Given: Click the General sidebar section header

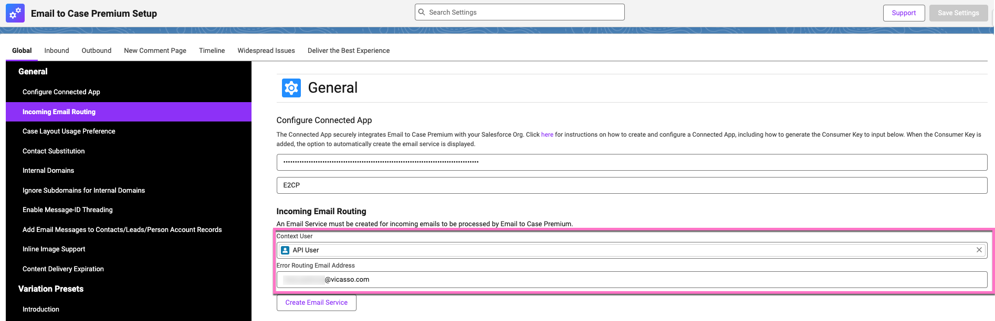Looking at the screenshot, I should (x=33, y=72).
